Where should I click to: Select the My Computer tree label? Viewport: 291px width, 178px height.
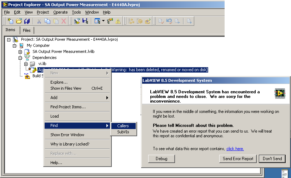pyautogui.click(x=38, y=45)
